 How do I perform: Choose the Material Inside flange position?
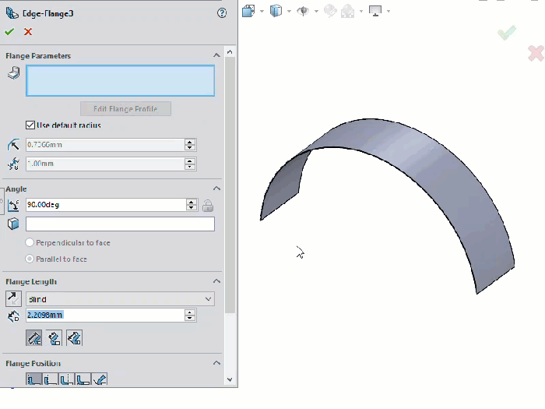pos(34,380)
